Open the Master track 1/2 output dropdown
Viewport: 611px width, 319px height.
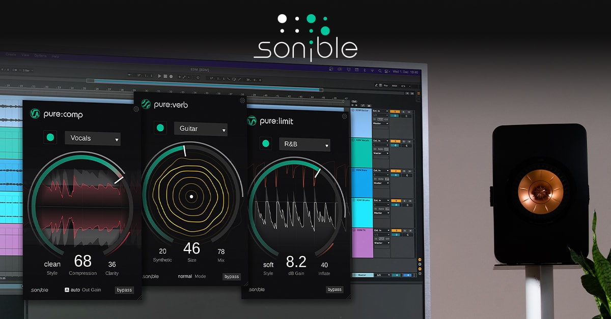click(382, 275)
